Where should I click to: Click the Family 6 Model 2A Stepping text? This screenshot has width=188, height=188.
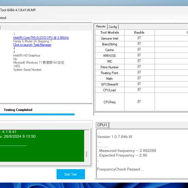(x=32, y=41)
